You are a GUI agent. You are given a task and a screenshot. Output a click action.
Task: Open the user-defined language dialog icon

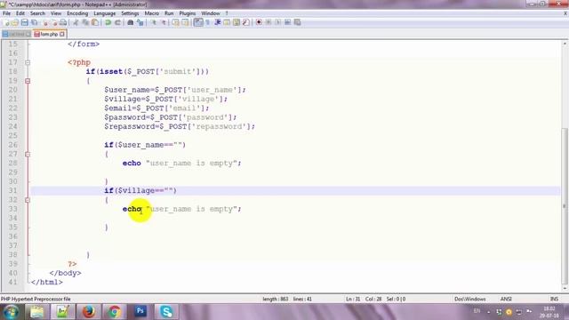click(227, 22)
